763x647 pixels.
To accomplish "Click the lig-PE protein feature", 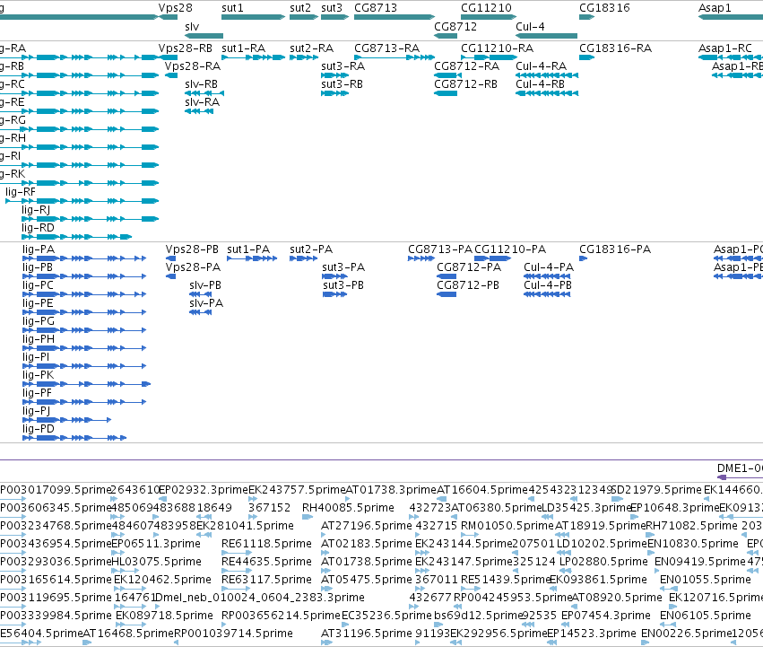I will [84, 313].
